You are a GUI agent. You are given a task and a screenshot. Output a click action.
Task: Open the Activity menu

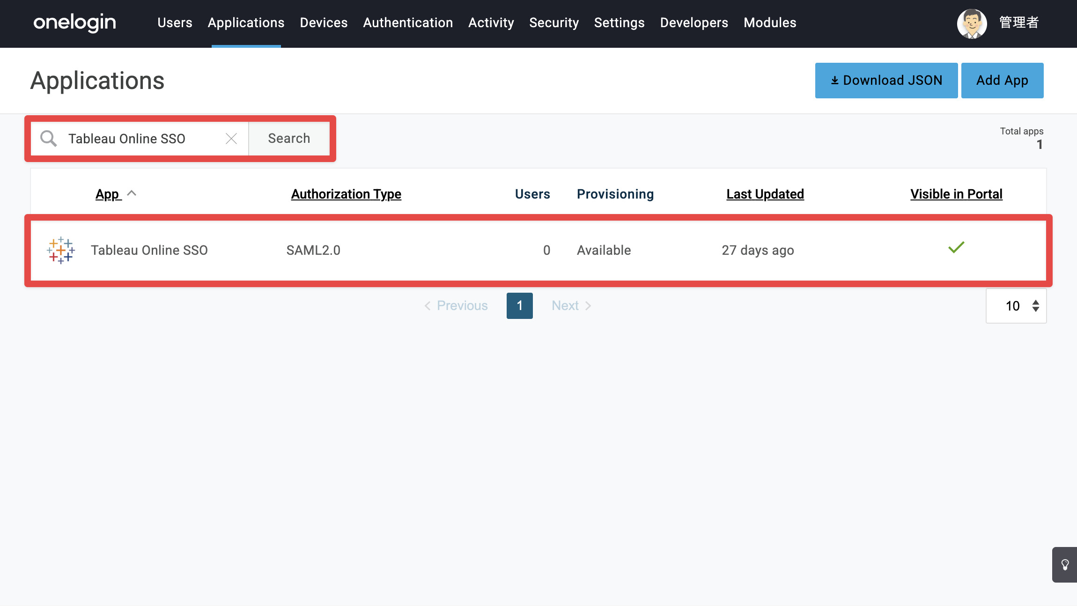[x=491, y=22]
